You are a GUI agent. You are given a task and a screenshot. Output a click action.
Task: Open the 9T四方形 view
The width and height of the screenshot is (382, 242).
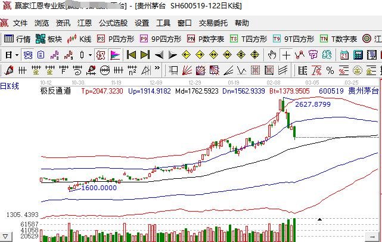pyautogui.click(x=293, y=39)
